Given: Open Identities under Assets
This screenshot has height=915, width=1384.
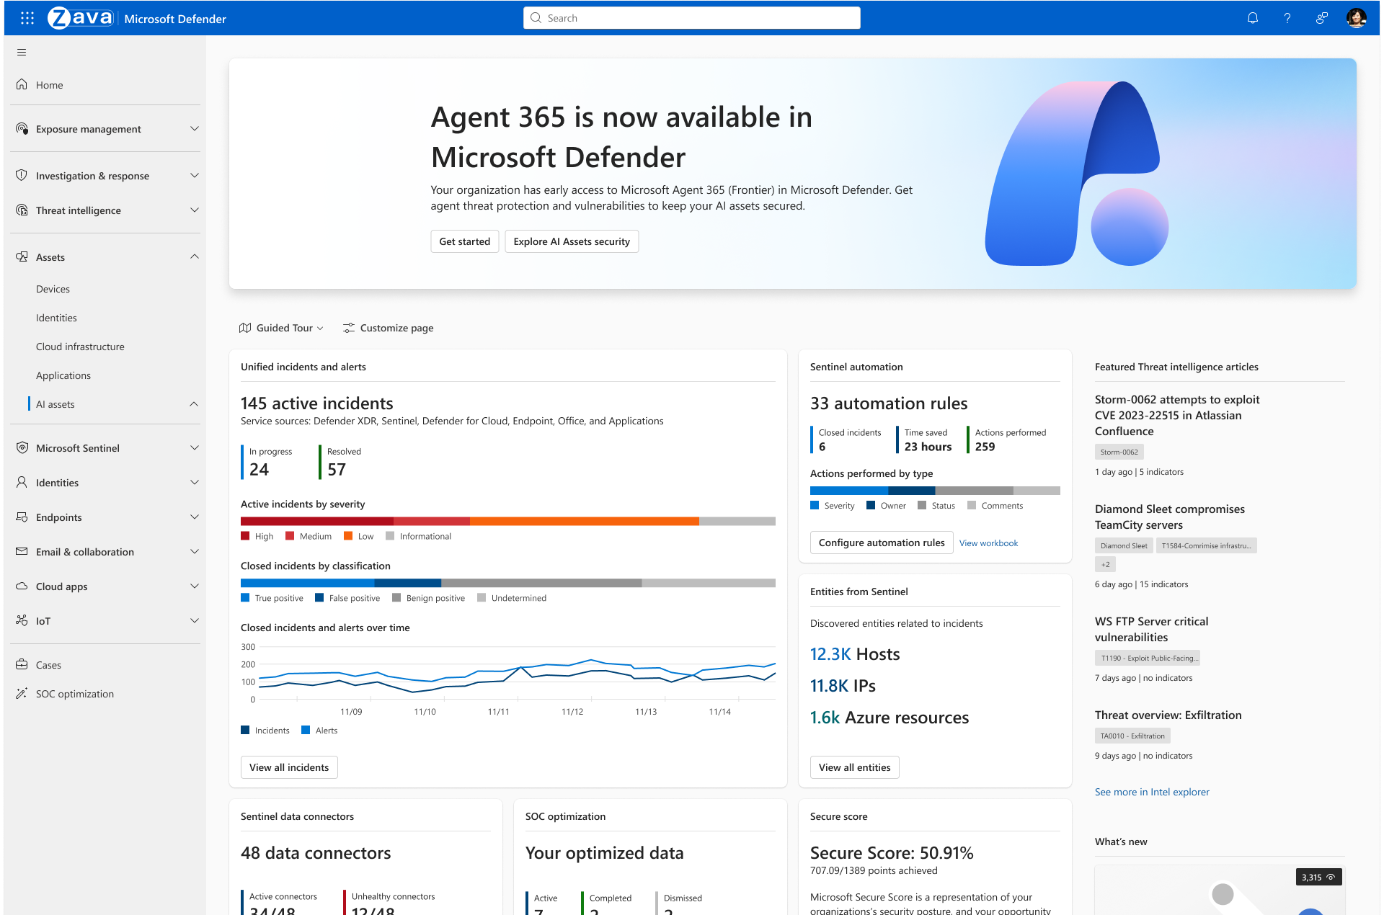Looking at the screenshot, I should pos(56,318).
